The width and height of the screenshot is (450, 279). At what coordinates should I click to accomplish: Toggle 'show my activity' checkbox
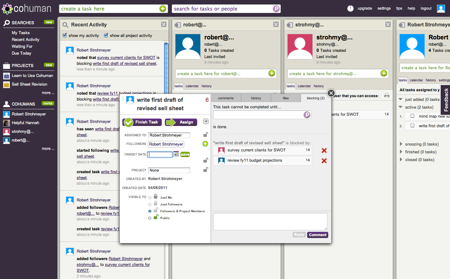click(x=65, y=35)
